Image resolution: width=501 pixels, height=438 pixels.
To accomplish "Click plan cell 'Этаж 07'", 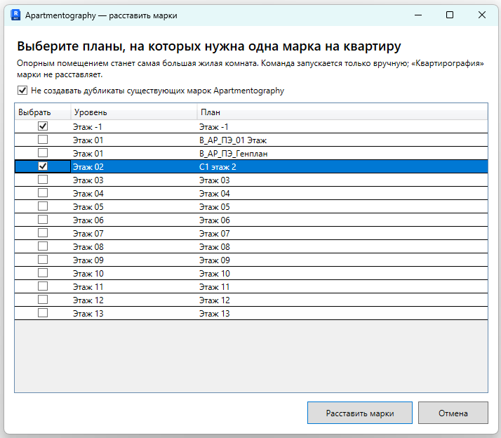I will tap(342, 233).
